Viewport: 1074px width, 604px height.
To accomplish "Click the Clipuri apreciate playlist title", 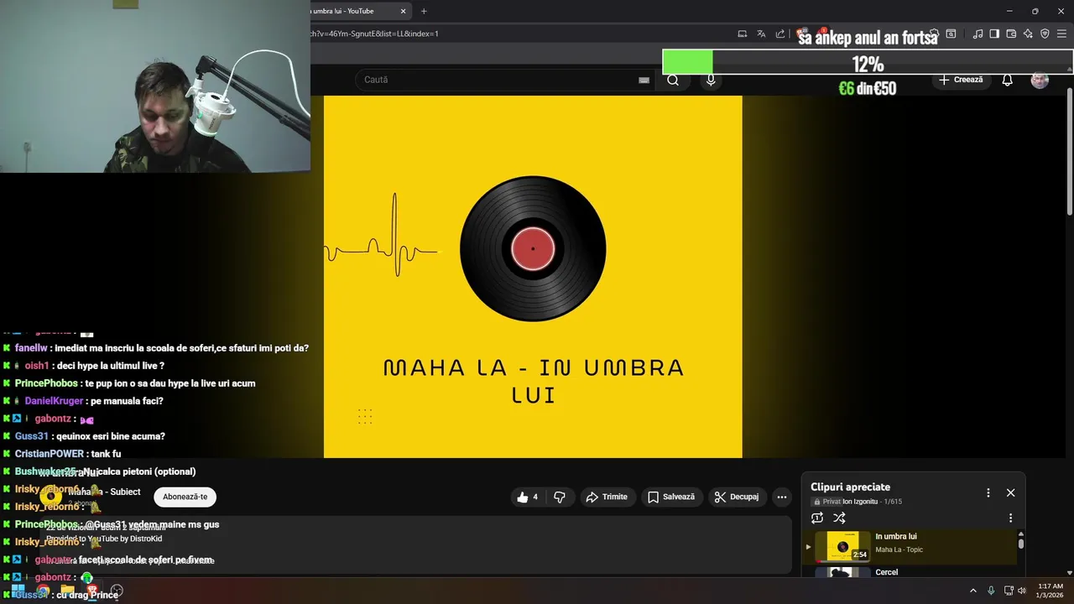I will 850,487.
